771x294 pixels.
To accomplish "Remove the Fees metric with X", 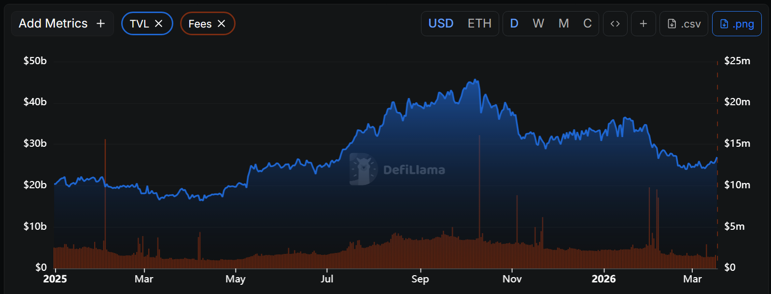I will coord(222,24).
